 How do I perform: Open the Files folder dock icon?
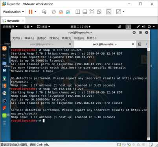pos(4,63)
